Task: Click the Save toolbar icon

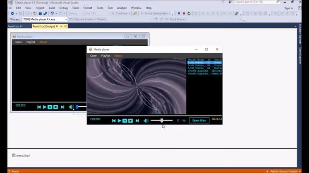Action: pos(40,13)
